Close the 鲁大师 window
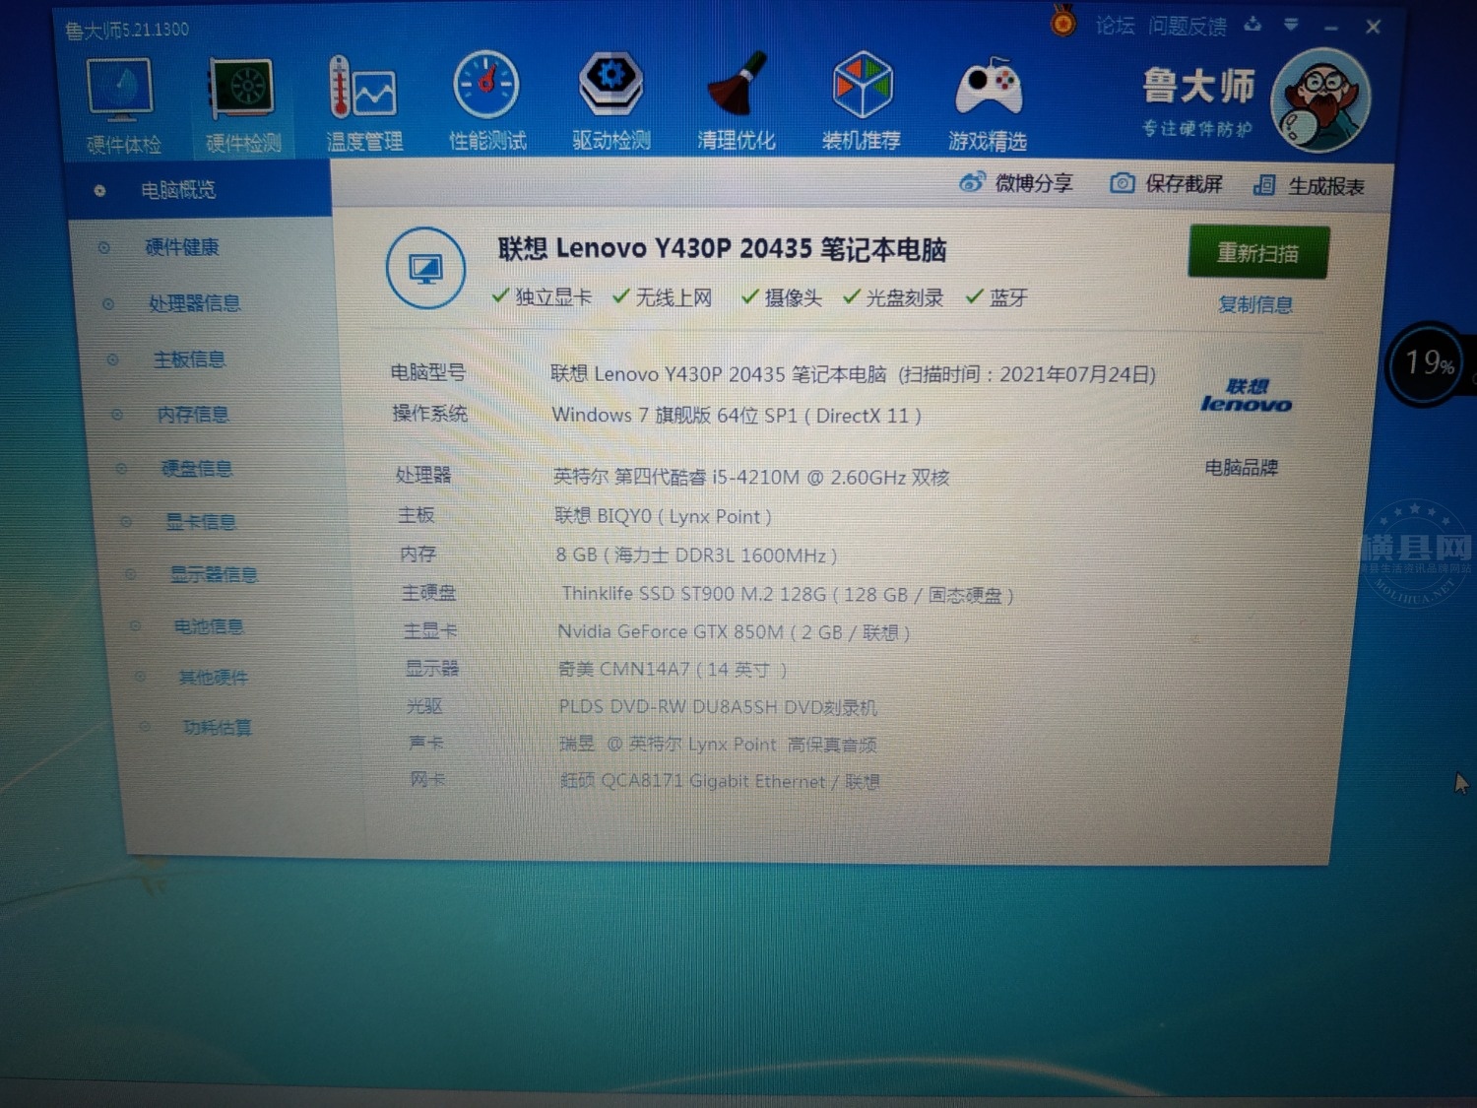The image size is (1477, 1108). pyautogui.click(x=1373, y=28)
